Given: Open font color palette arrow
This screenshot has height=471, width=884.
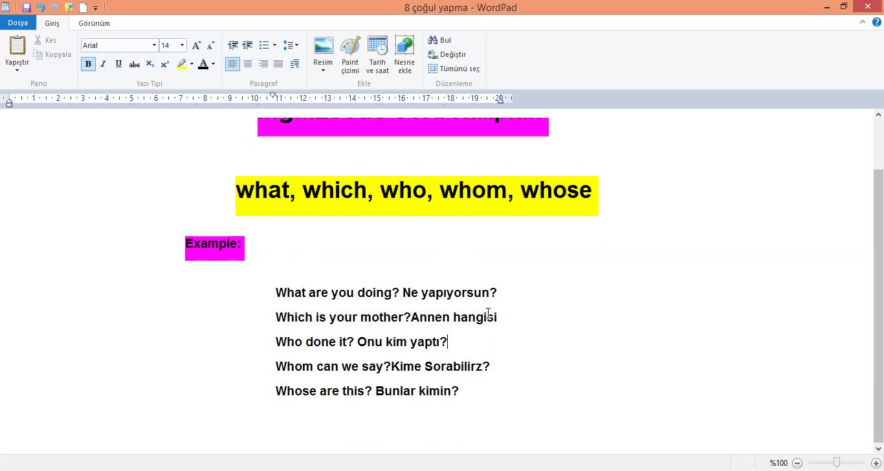Looking at the screenshot, I should (213, 64).
